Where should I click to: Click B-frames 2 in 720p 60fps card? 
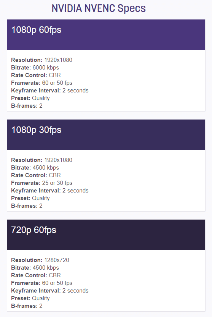pos(27,306)
